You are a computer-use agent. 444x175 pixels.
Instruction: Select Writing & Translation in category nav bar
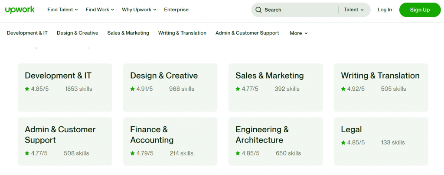point(182,33)
